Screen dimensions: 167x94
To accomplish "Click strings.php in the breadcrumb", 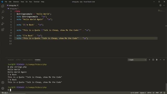I will pyautogui.click(x=13, y=9).
